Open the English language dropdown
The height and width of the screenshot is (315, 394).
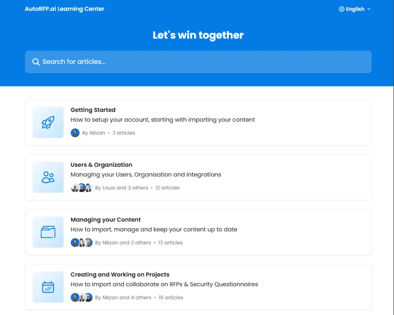(355, 9)
